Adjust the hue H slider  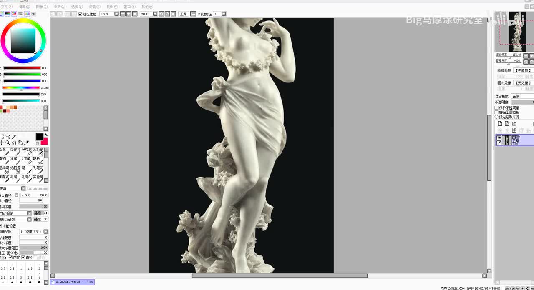tap(21, 88)
